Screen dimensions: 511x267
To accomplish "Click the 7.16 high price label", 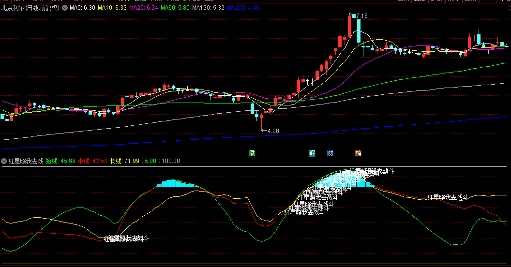I will [362, 15].
